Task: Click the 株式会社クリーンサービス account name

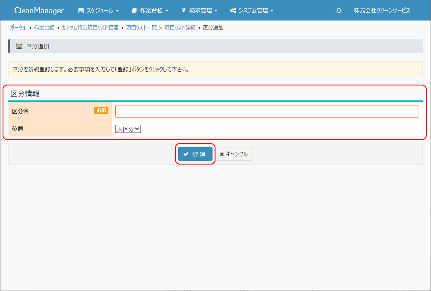Action: pyautogui.click(x=382, y=10)
